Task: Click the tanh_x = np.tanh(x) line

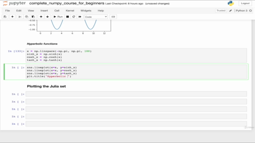Action: (x=44, y=60)
